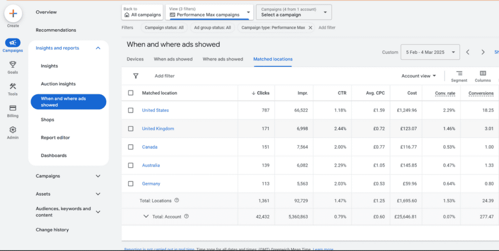Open the Campaigns megaphone icon

13,42
